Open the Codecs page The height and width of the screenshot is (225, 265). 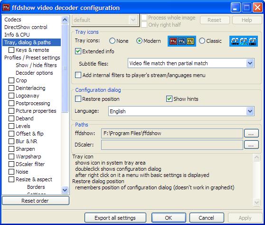[x=13, y=20]
